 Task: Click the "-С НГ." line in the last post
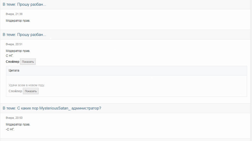coord(10,129)
